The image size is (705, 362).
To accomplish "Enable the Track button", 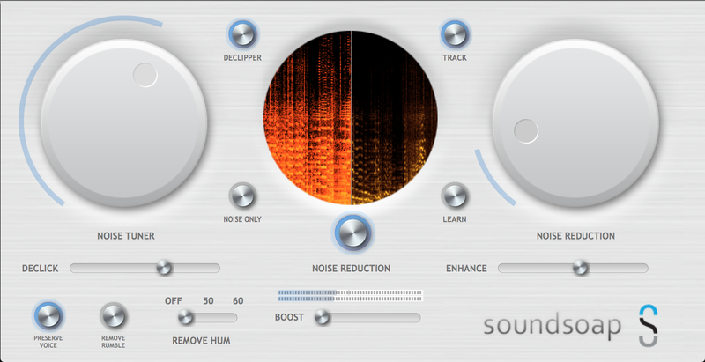I will pyautogui.click(x=455, y=35).
